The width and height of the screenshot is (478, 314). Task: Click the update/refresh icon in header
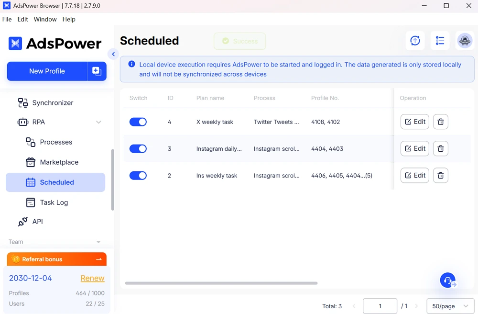pyautogui.click(x=415, y=41)
